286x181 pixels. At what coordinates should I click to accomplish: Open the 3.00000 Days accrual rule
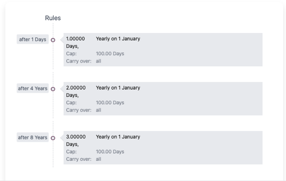tap(76, 140)
